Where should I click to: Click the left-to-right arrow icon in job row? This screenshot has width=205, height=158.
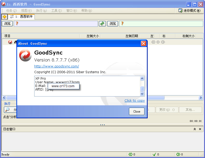pyautogui.click(x=163, y=42)
